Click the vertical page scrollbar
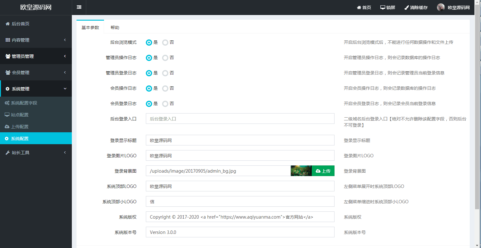 pyautogui.click(x=477, y=109)
